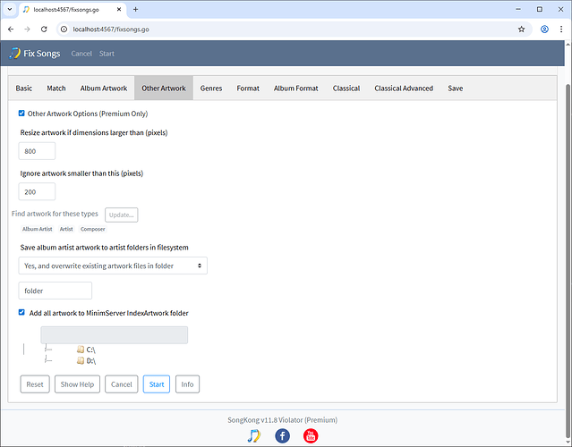
Task: Select the C:\ drive folder
Action: (86, 350)
